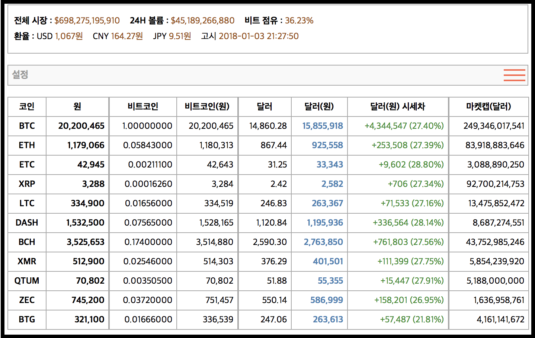Screen dimensions: 535x338
Task: Click the blue XRP value 2,582
Action: pyautogui.click(x=332, y=184)
